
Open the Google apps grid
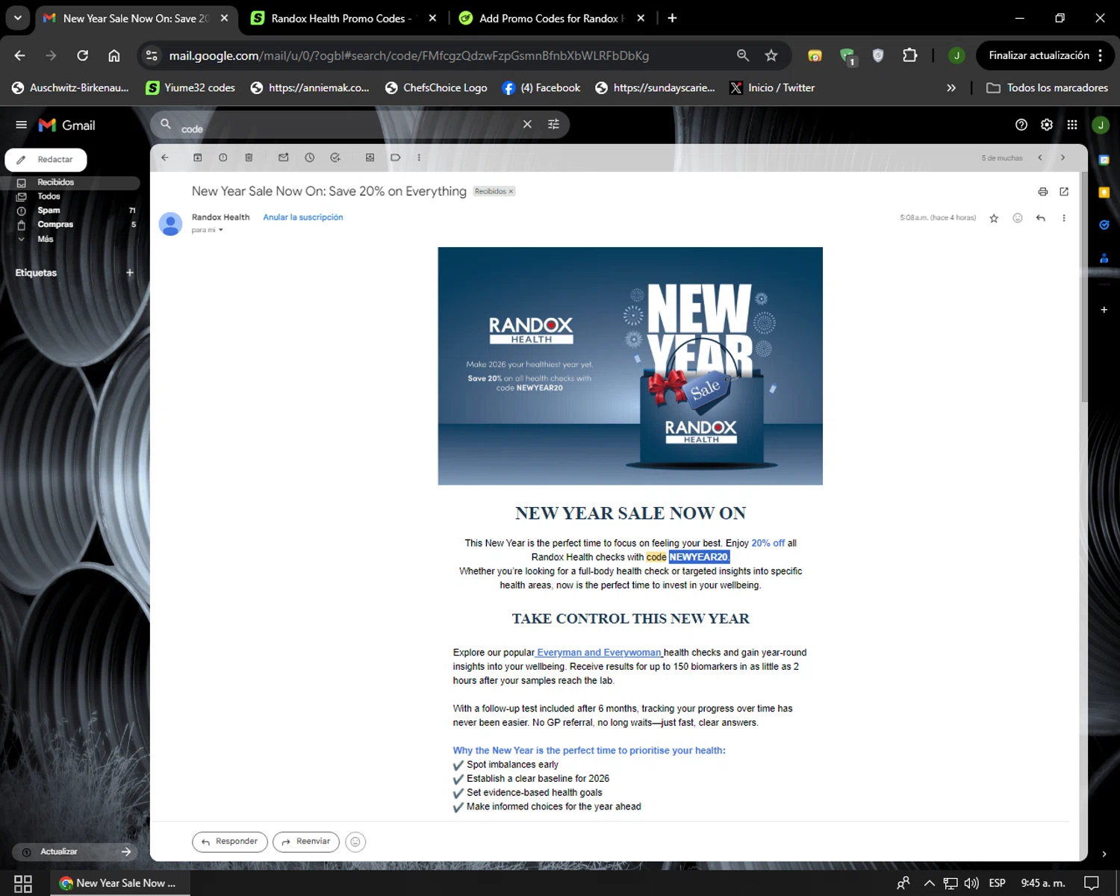[1072, 125]
